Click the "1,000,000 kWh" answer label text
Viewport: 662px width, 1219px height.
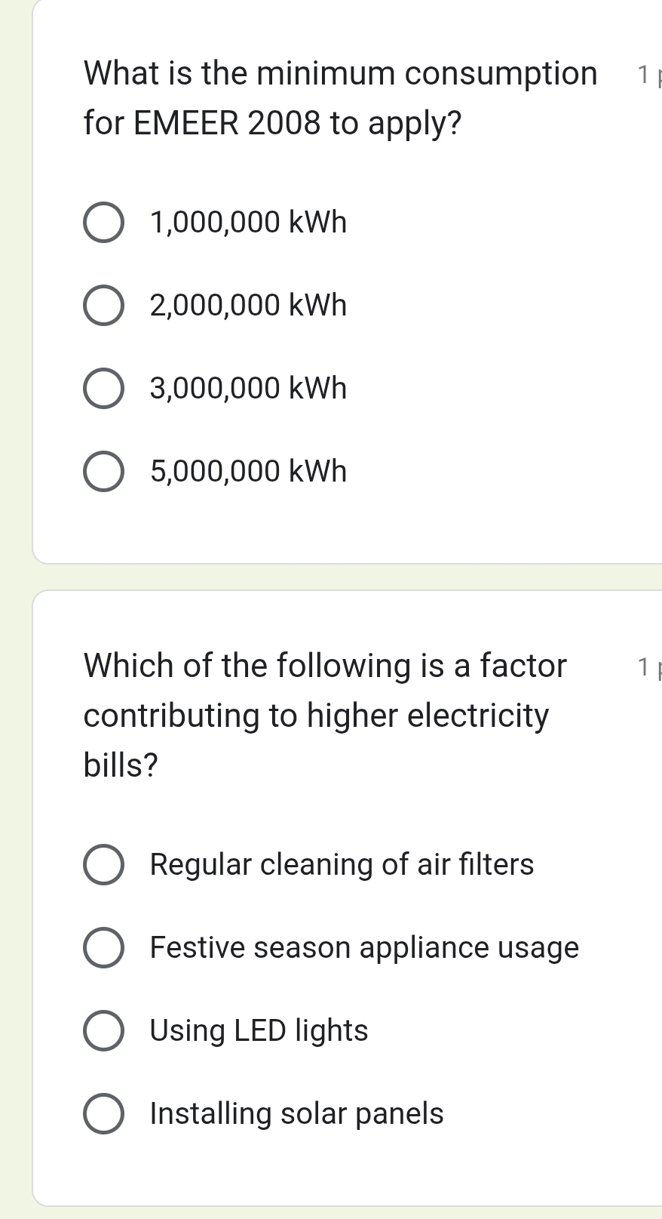tap(248, 223)
